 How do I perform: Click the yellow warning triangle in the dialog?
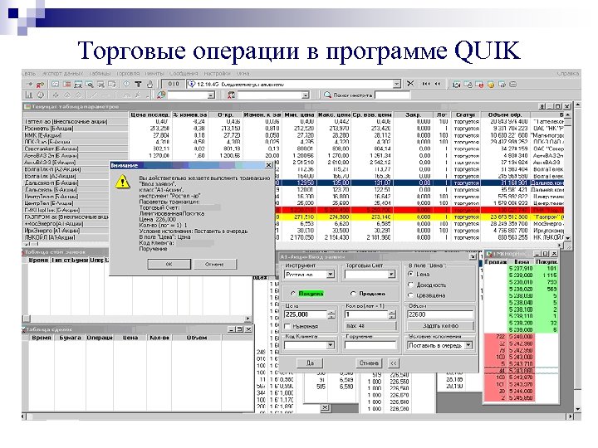(122, 182)
